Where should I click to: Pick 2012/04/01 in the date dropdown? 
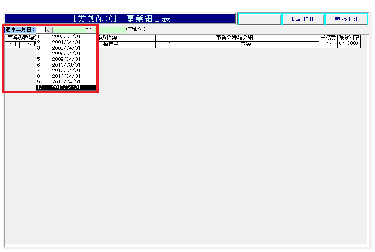click(x=66, y=70)
